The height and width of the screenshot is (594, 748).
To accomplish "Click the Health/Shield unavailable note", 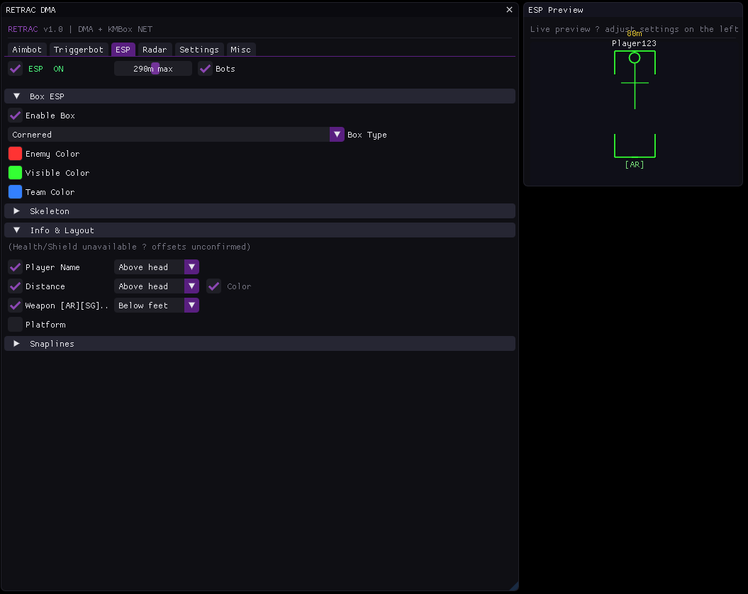I will coord(129,247).
